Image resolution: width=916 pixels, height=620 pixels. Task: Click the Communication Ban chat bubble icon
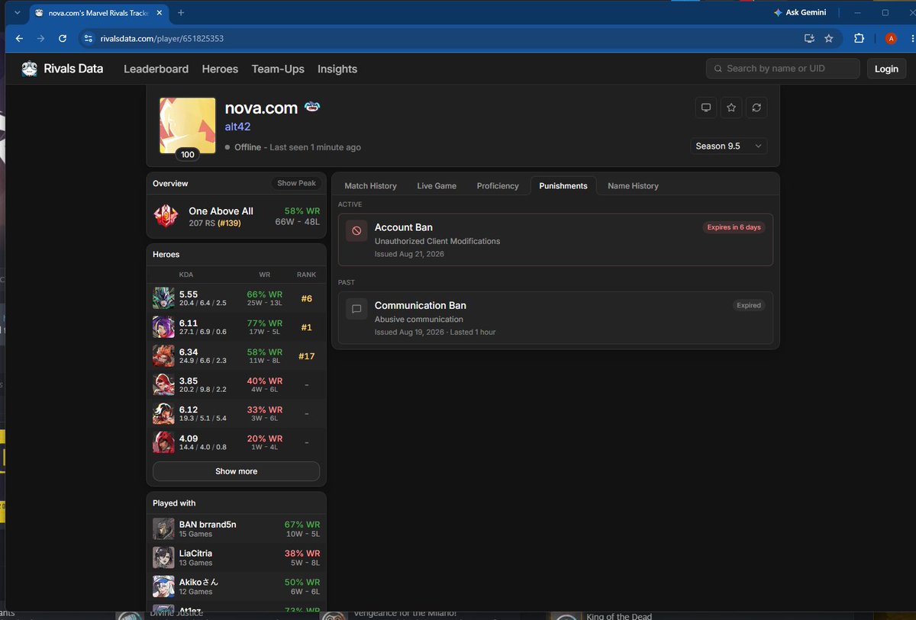click(356, 308)
